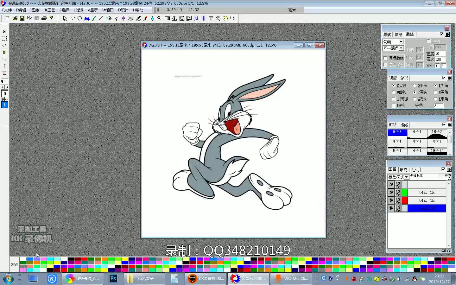This screenshot has height=285, width=456.
Task: Select the straight Line tool
Action: point(101,18)
